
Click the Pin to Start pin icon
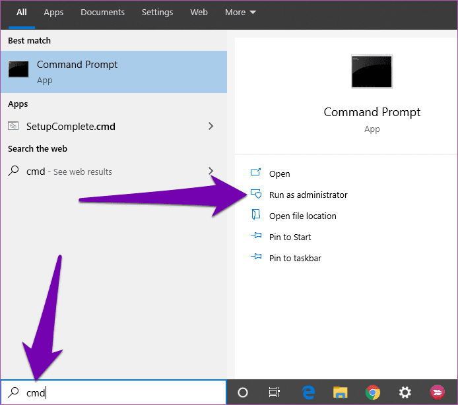pos(256,235)
